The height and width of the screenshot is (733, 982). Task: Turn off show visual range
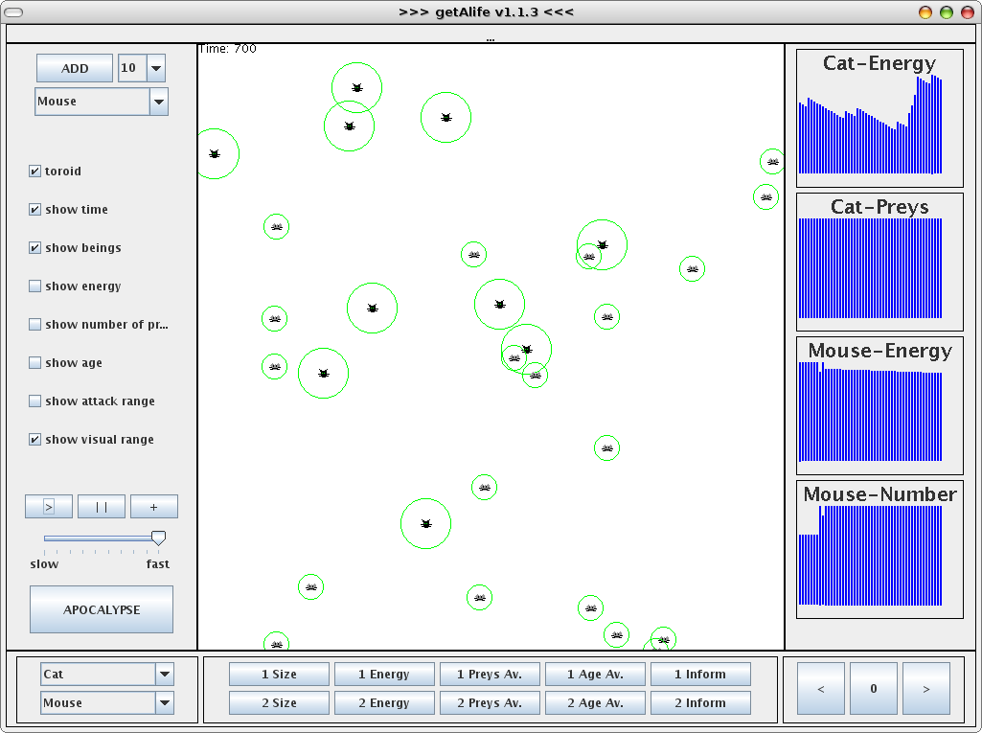[x=35, y=439]
